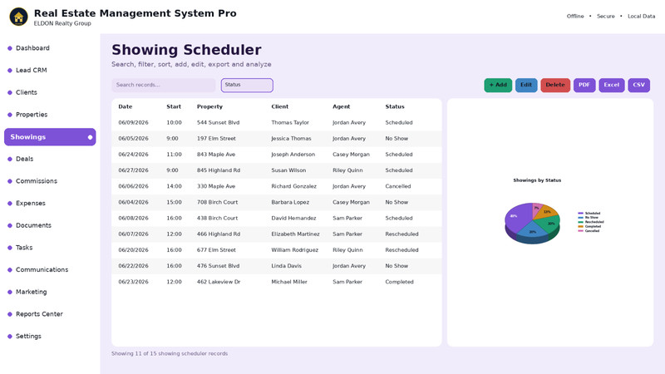The image size is (665, 374).
Task: Sort by the Agent column header
Action: point(341,106)
